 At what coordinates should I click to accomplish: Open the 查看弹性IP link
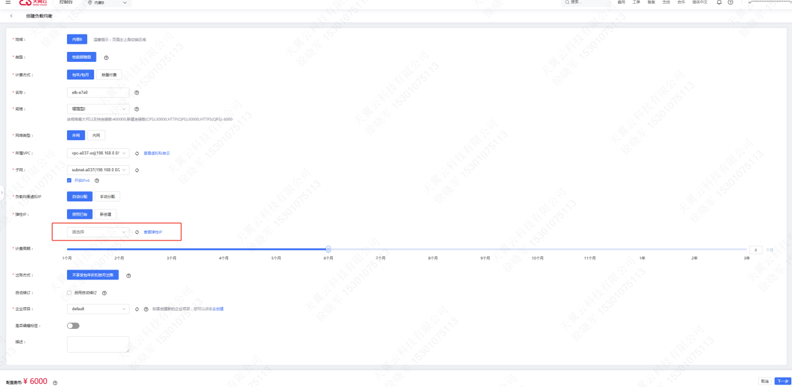click(x=153, y=232)
